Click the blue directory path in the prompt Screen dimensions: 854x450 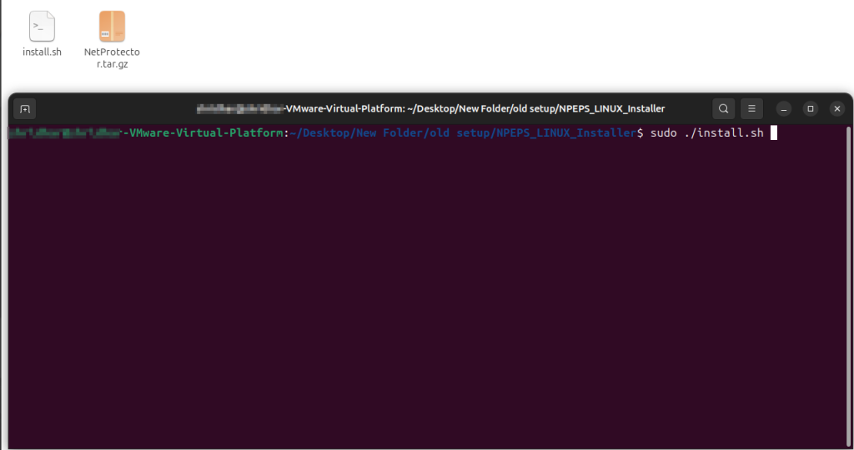coord(463,133)
